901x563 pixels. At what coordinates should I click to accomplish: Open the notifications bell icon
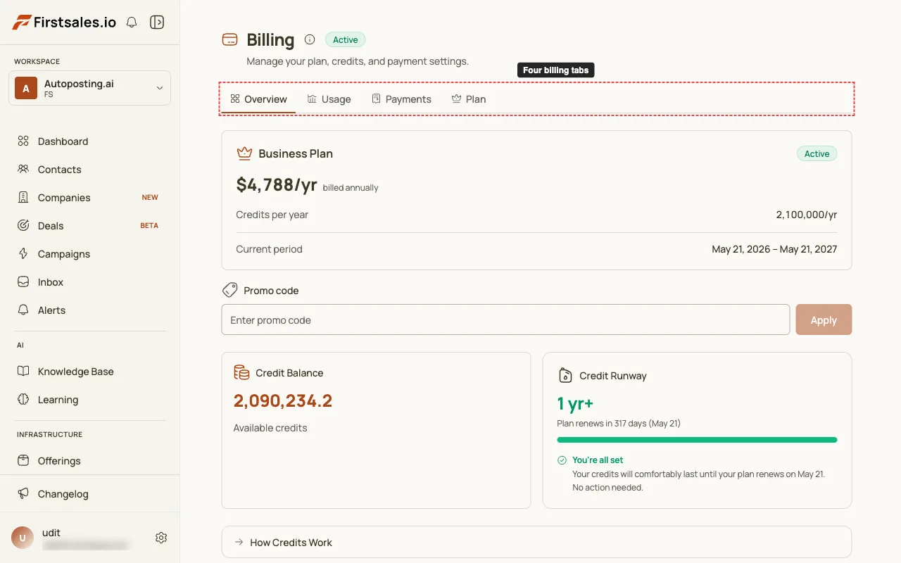click(x=132, y=23)
